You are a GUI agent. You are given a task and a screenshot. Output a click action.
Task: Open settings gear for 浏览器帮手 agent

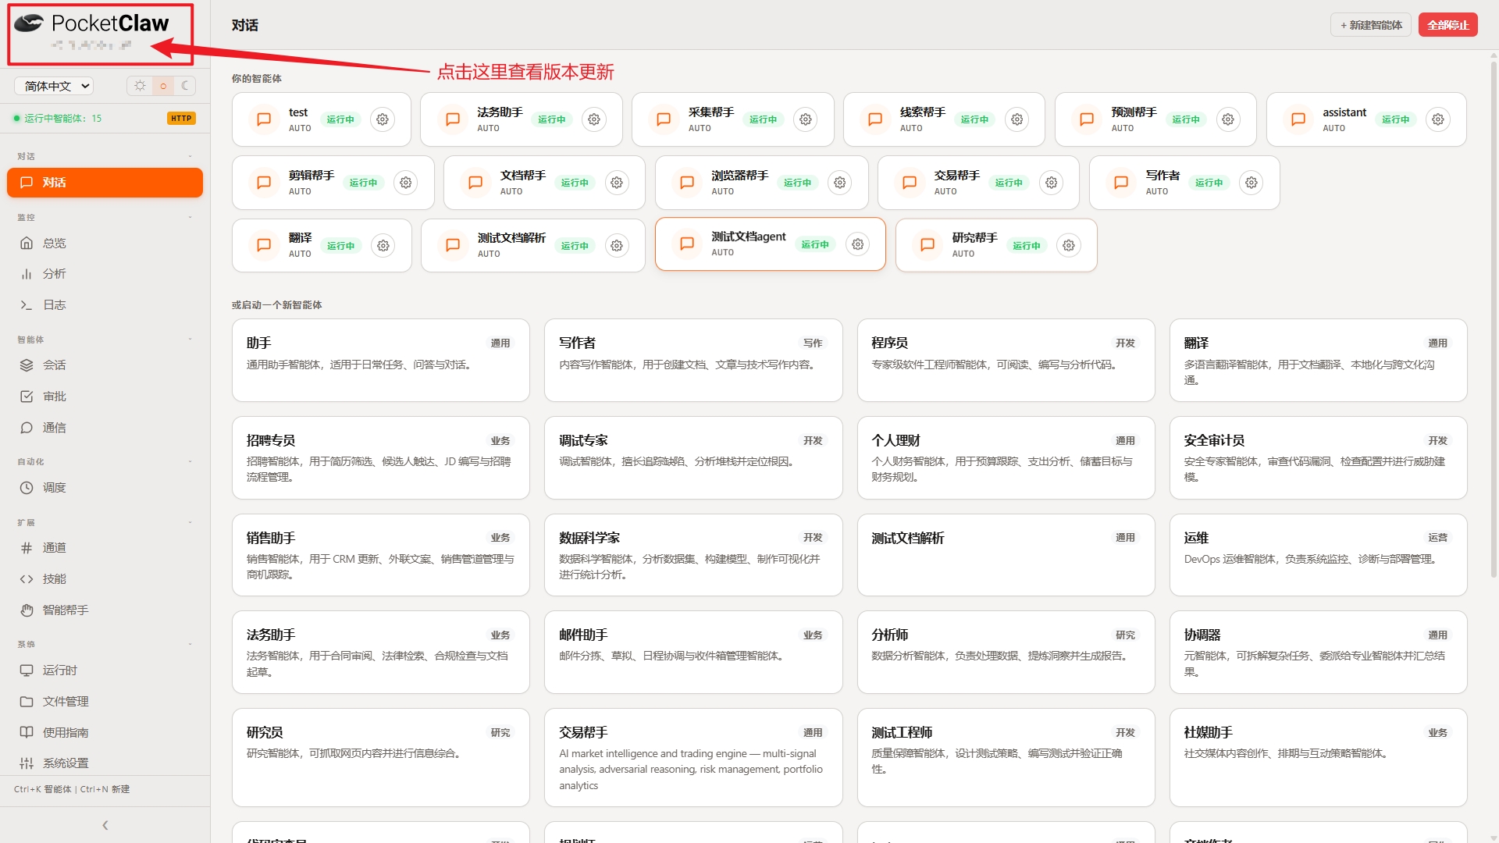point(840,183)
